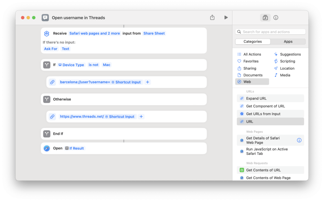Show info for Get Details of Safari Web Page
The width and height of the screenshot is (324, 201).
tap(299, 140)
